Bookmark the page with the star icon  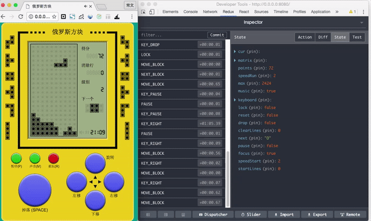[54, 17]
